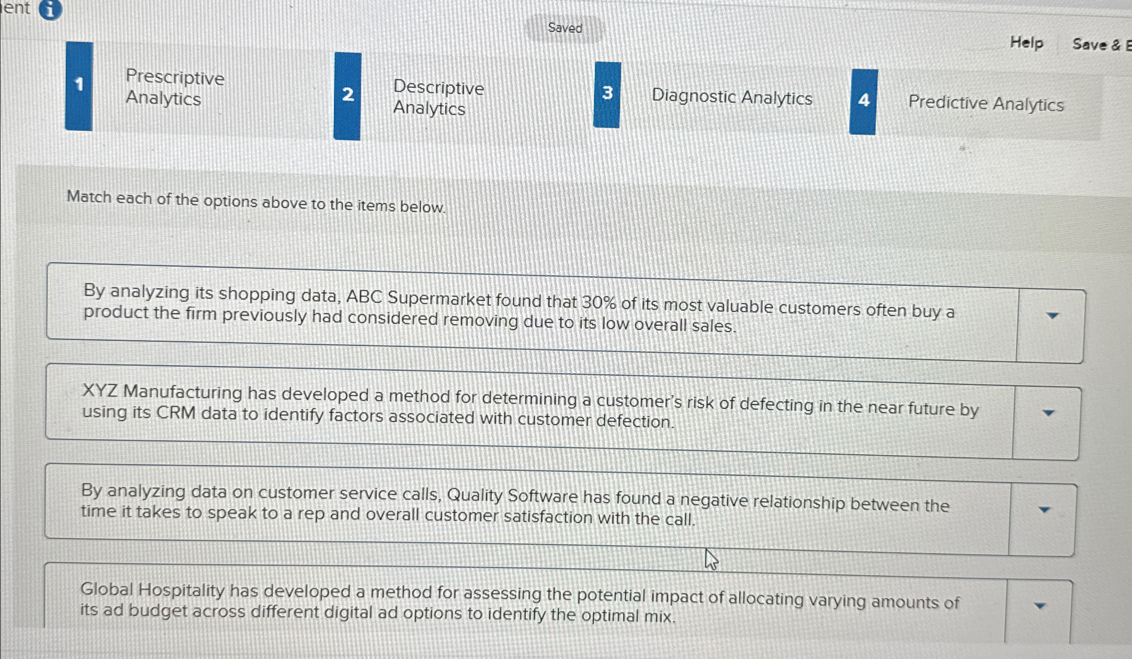
Task: Select the Descriptive Analytics option label
Action: click(438, 97)
